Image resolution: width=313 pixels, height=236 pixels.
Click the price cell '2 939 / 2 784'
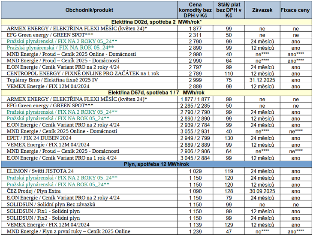[195, 125]
